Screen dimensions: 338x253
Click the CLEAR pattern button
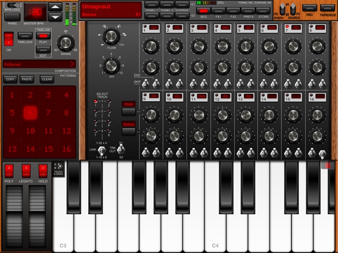click(x=47, y=80)
